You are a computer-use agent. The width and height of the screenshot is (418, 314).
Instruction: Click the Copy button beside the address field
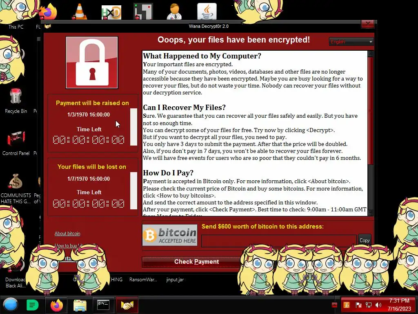365,240
